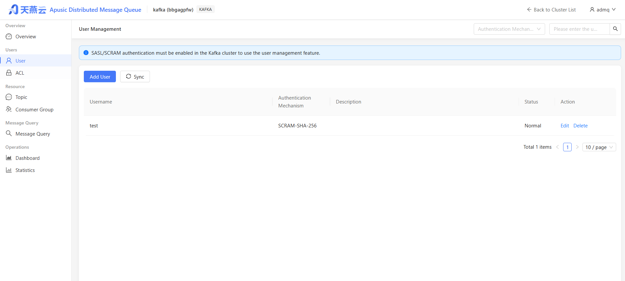
Task: Click the Consumer Group icon
Action: pyautogui.click(x=9, y=109)
